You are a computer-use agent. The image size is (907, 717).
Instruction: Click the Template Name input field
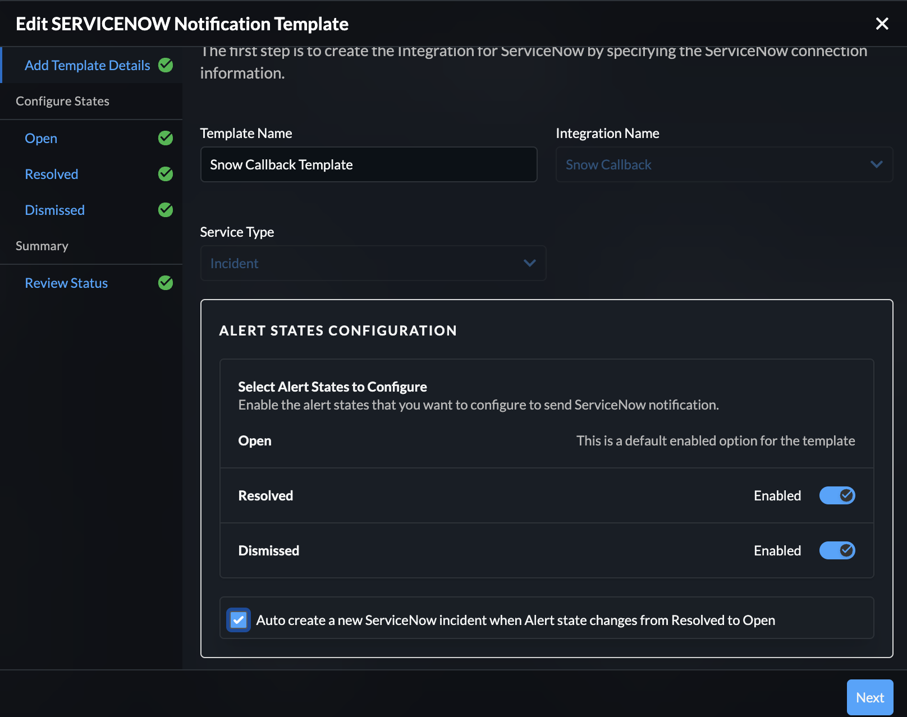tap(368, 164)
